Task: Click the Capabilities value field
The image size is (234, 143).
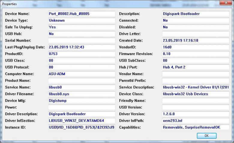Action: 196,127
